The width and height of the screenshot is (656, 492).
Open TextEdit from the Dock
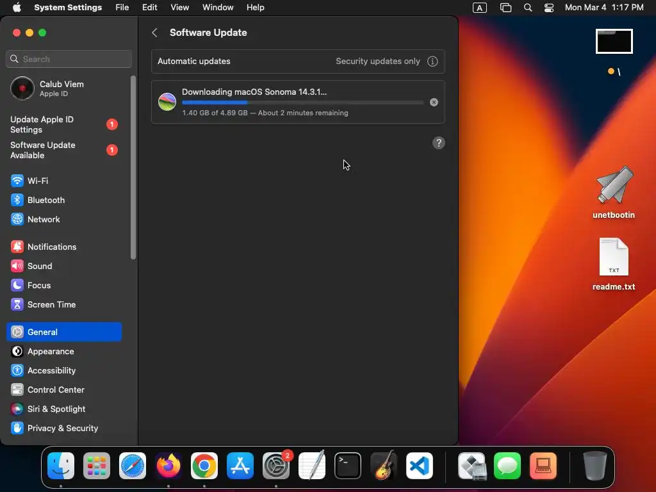[x=312, y=466]
